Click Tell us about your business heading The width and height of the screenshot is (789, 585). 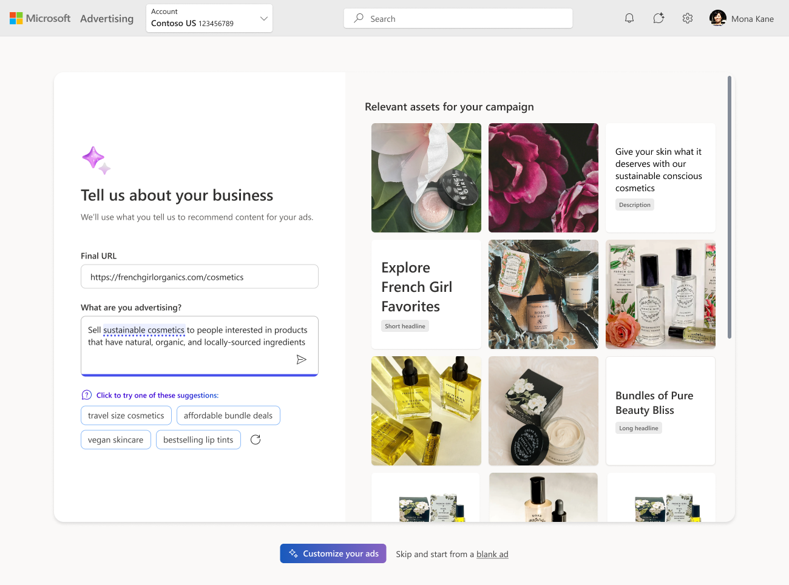coord(177,195)
